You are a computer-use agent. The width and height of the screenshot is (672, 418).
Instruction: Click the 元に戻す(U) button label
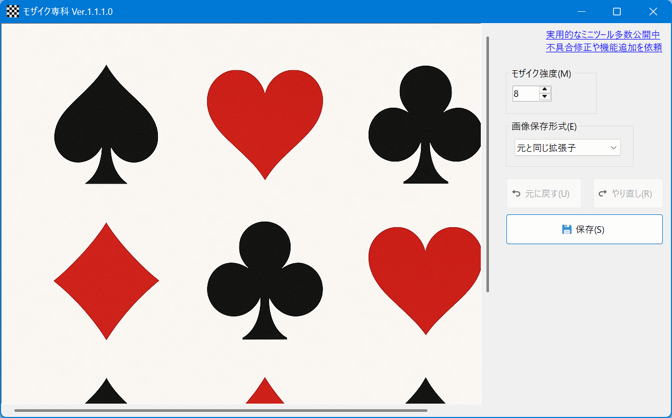click(x=547, y=194)
